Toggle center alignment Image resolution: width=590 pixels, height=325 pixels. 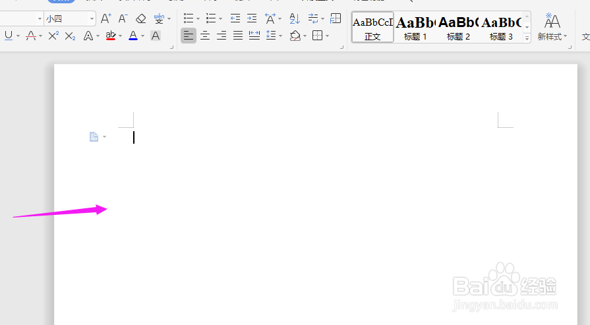pos(205,36)
